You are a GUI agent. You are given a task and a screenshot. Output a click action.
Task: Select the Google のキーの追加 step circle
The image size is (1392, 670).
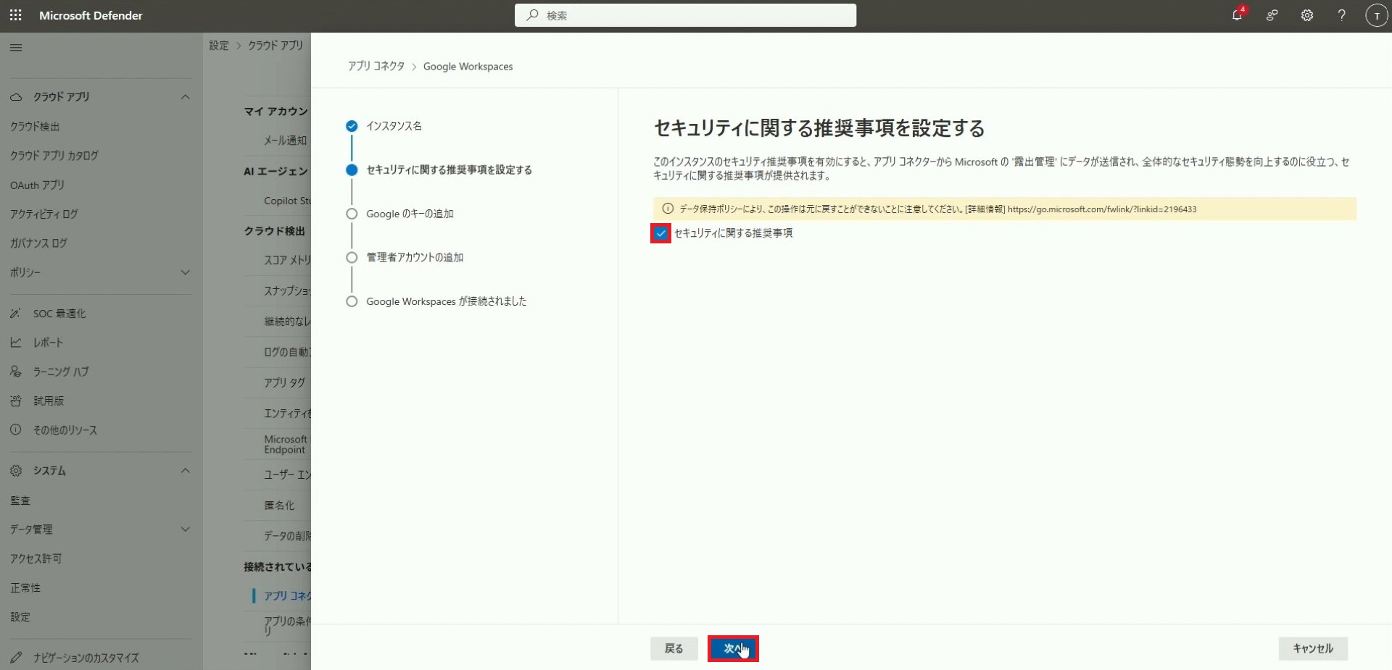point(352,214)
